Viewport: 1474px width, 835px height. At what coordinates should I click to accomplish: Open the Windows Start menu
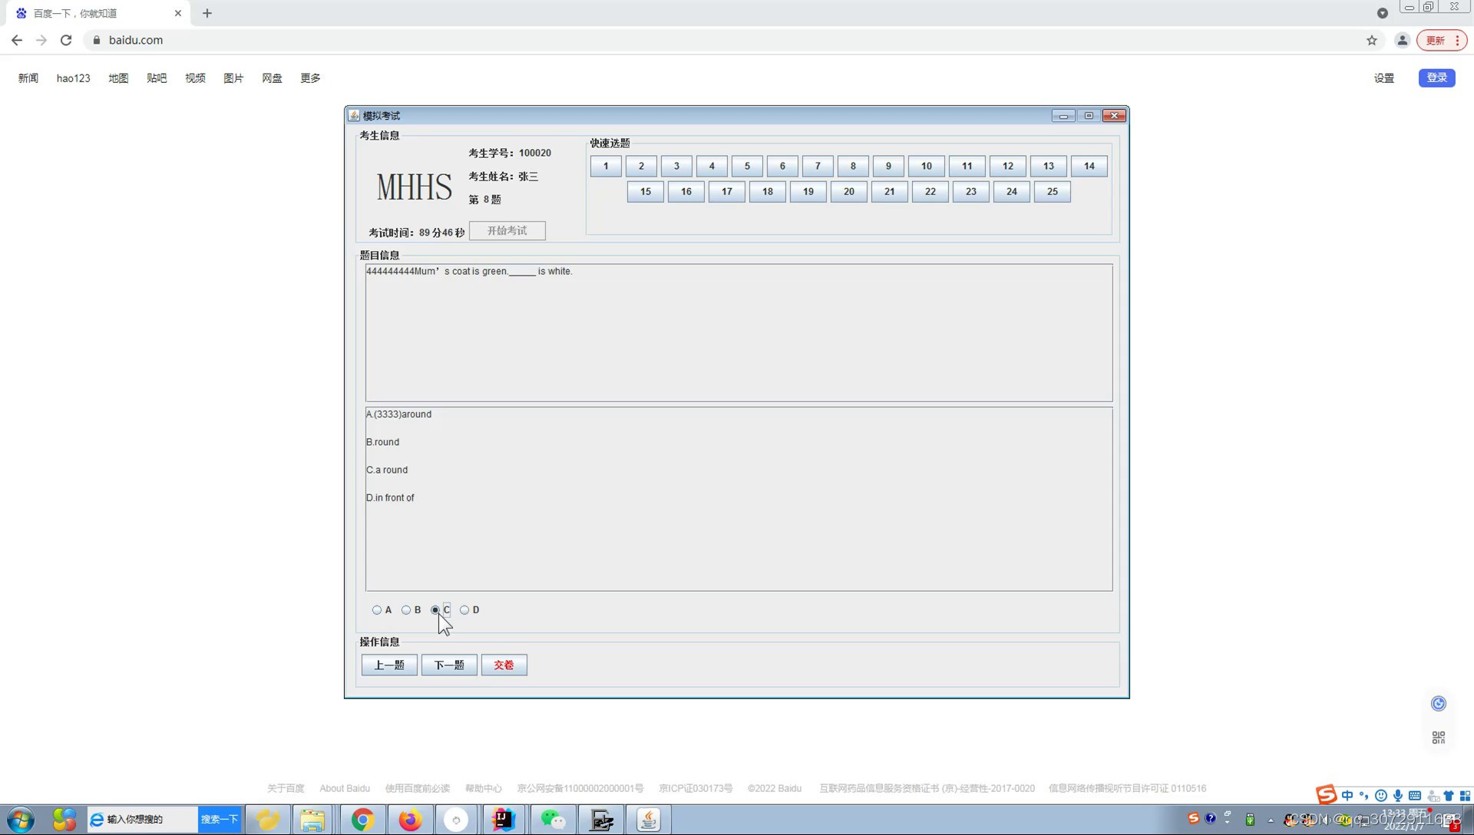tap(21, 820)
